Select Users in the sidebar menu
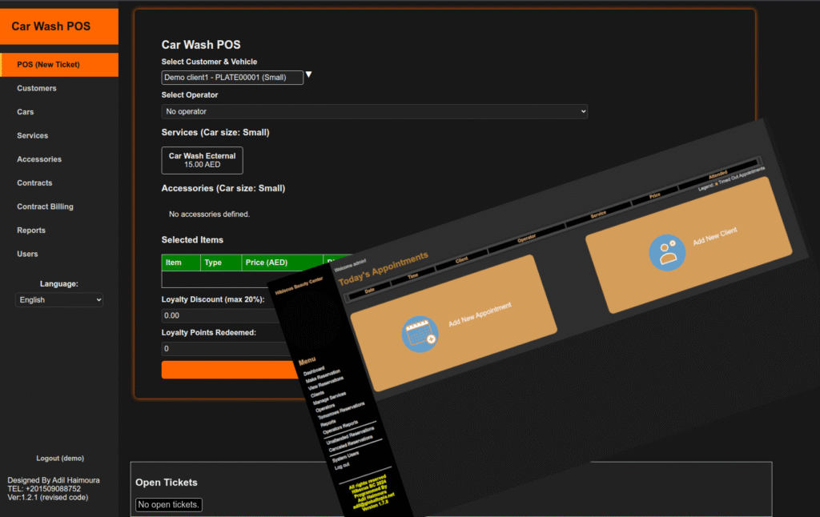The width and height of the screenshot is (820, 517). click(27, 254)
